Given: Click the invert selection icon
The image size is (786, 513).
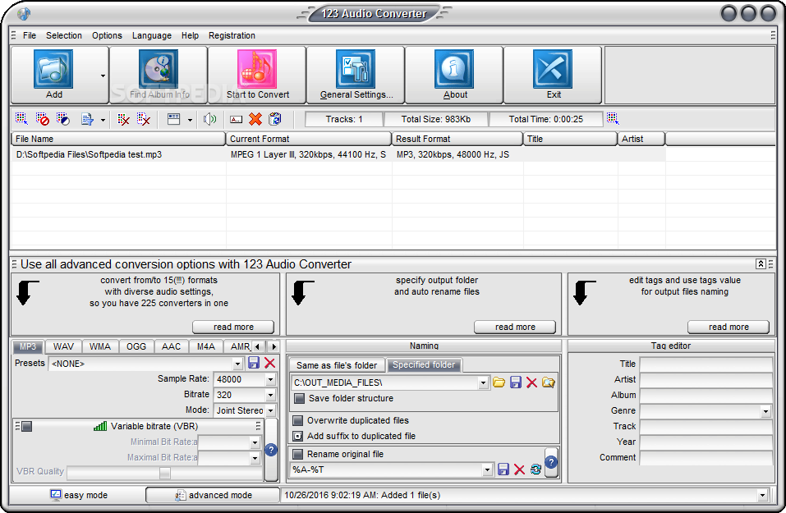Looking at the screenshot, I should pyautogui.click(x=62, y=119).
